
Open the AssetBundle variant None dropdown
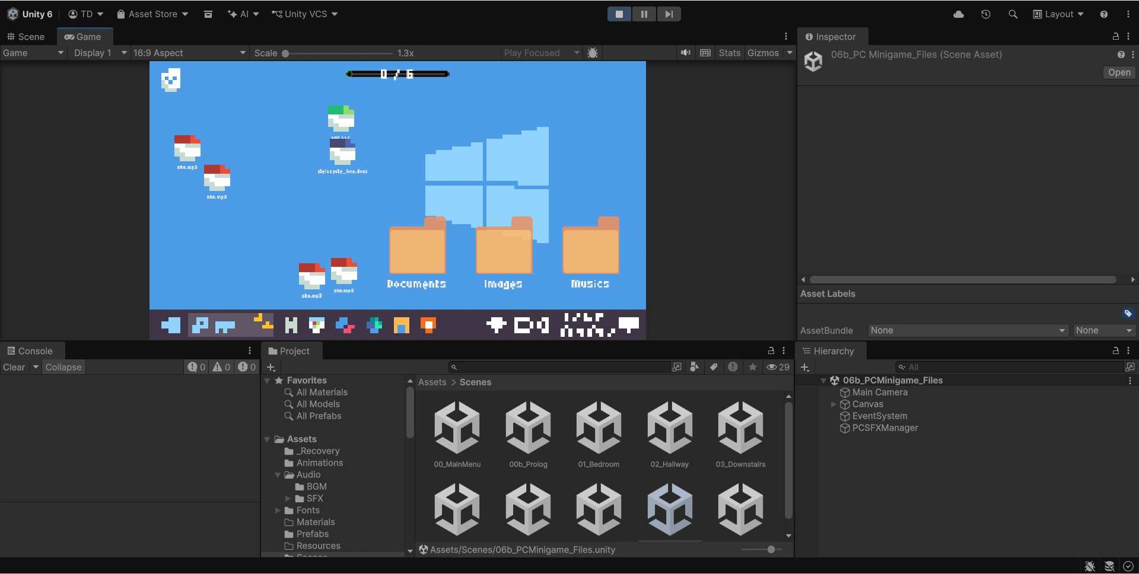(x=1104, y=330)
